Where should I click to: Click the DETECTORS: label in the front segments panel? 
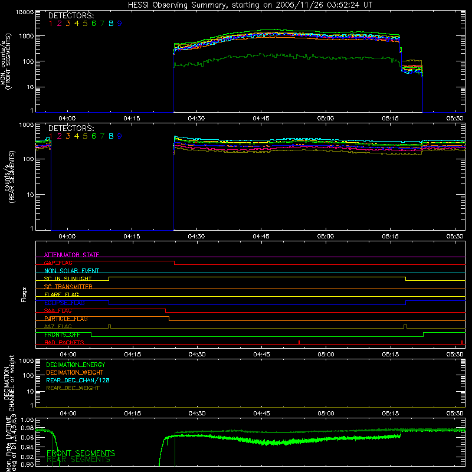(x=71, y=15)
